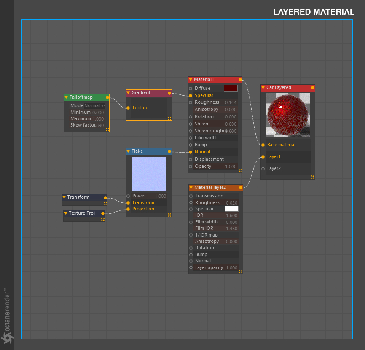Click the Falloffmap output port
This screenshot has height=350, width=365.
pos(107,97)
